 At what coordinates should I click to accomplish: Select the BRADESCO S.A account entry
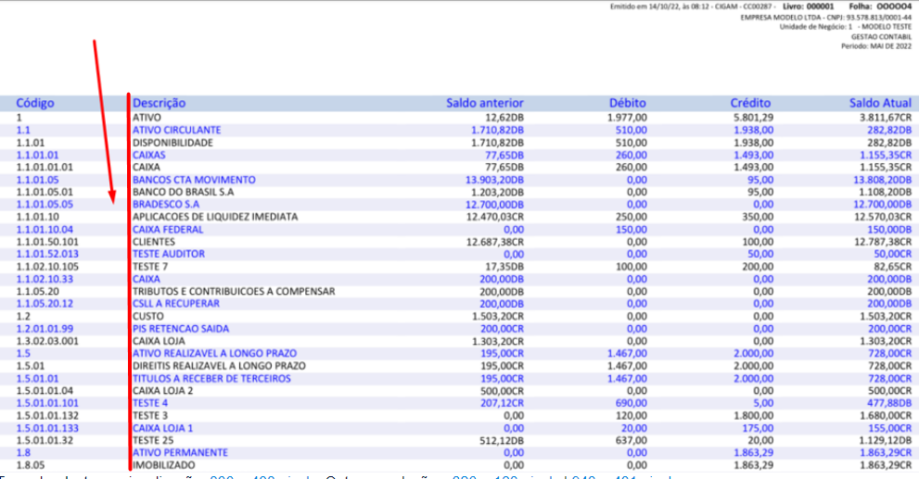[x=460, y=205]
